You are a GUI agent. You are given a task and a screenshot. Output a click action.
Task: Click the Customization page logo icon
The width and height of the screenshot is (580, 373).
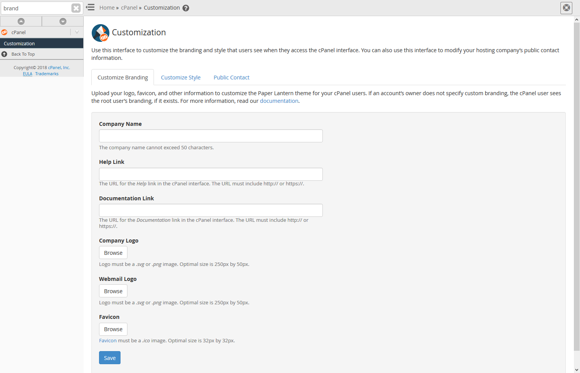click(x=100, y=33)
